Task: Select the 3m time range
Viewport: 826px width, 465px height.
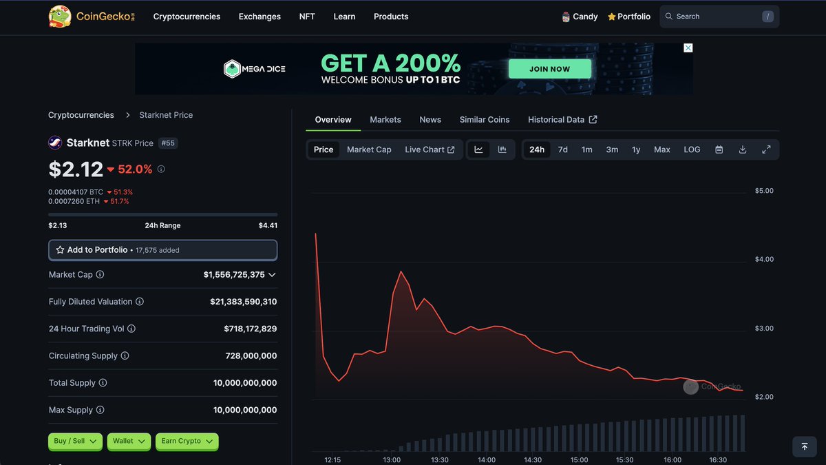Action: click(x=612, y=149)
